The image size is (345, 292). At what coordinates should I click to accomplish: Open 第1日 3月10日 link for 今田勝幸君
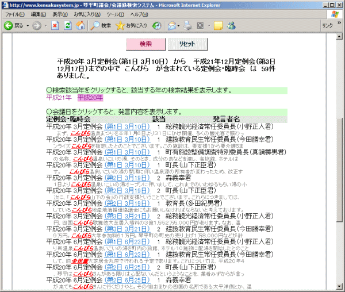(x=128, y=140)
